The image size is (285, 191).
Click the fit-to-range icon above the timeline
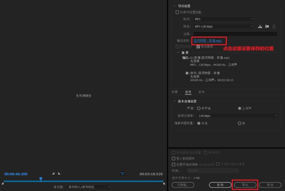tap(122, 174)
